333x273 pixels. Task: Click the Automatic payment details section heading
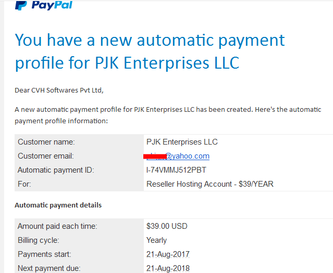[x=58, y=205]
